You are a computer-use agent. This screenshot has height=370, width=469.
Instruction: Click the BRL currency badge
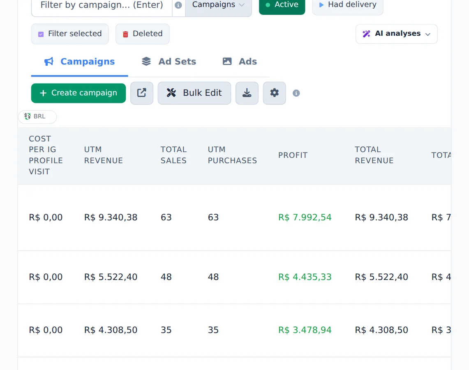tap(37, 117)
